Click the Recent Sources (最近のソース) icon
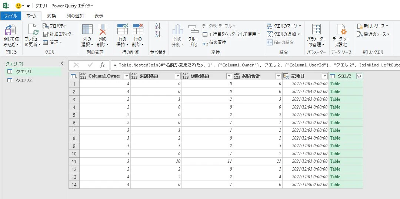Screen dimensions: 400x199 point(360,34)
